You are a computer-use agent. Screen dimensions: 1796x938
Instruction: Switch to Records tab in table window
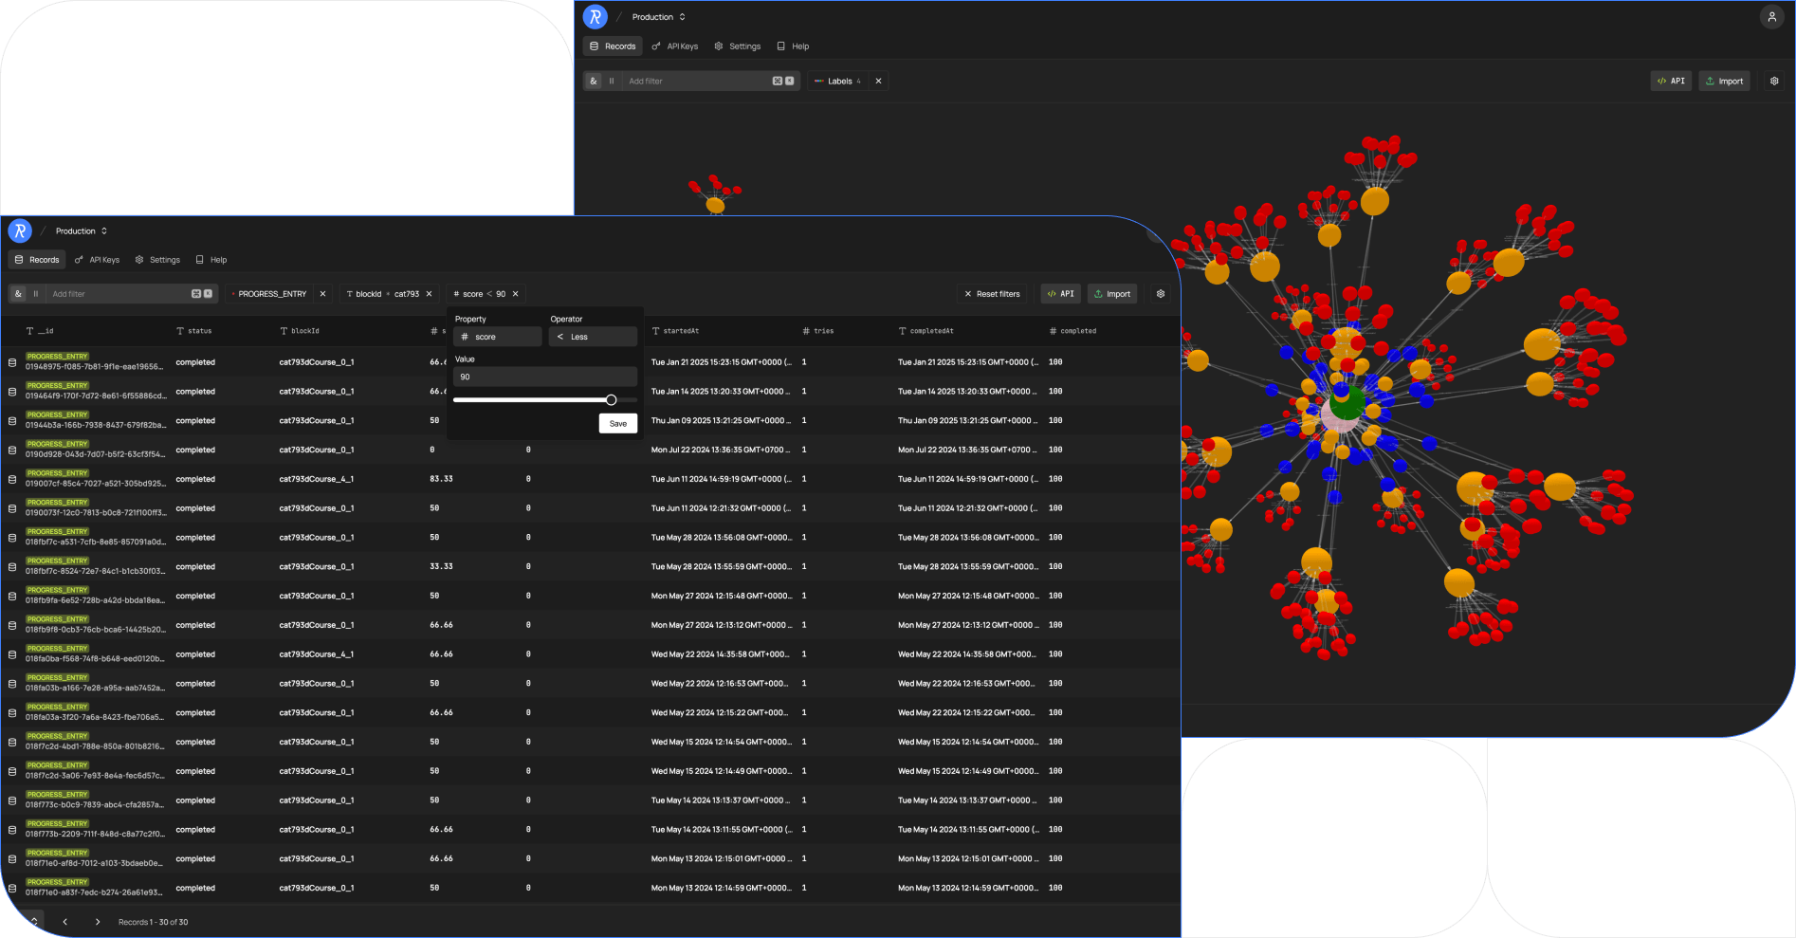click(37, 260)
